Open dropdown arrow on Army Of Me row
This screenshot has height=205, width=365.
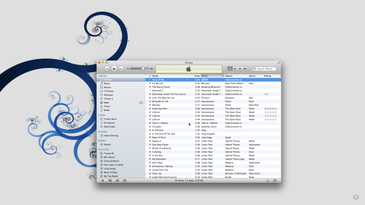coord(187,80)
